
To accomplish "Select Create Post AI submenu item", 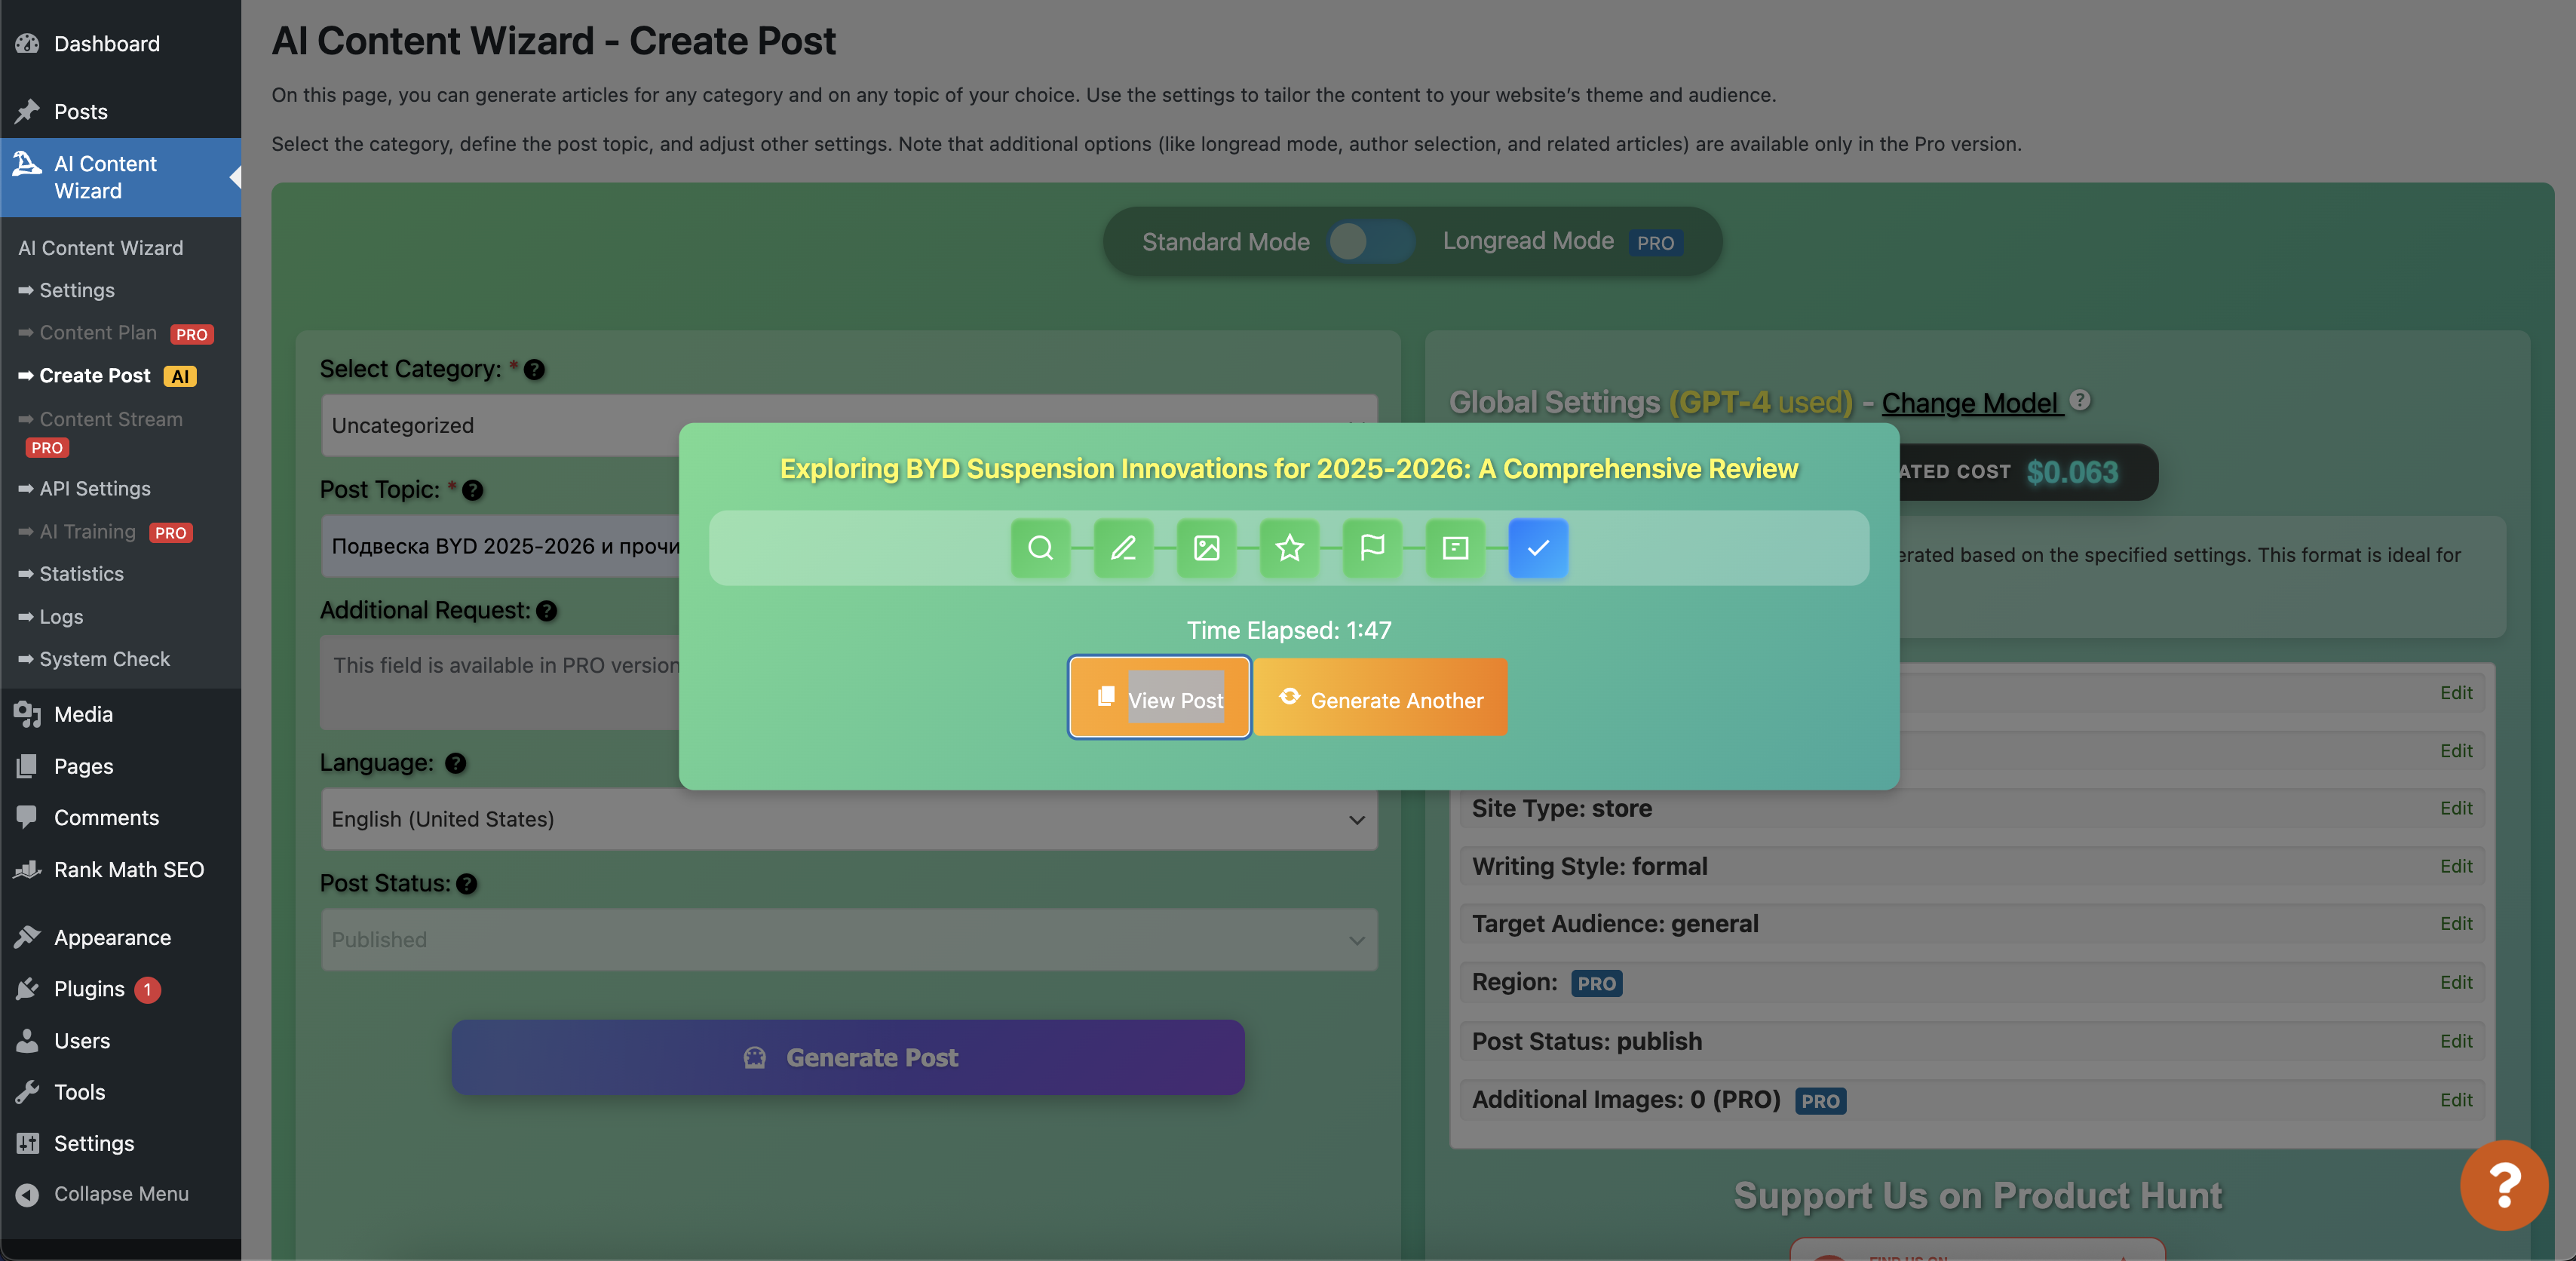I will [x=107, y=376].
